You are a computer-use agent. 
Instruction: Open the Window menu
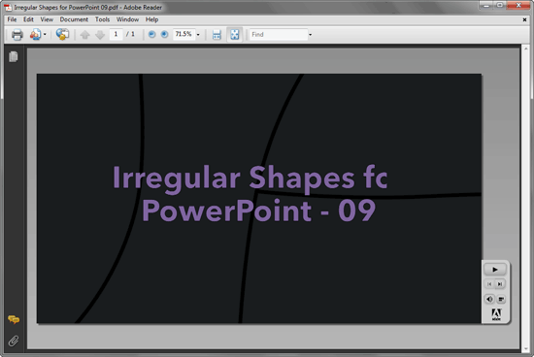click(x=127, y=19)
